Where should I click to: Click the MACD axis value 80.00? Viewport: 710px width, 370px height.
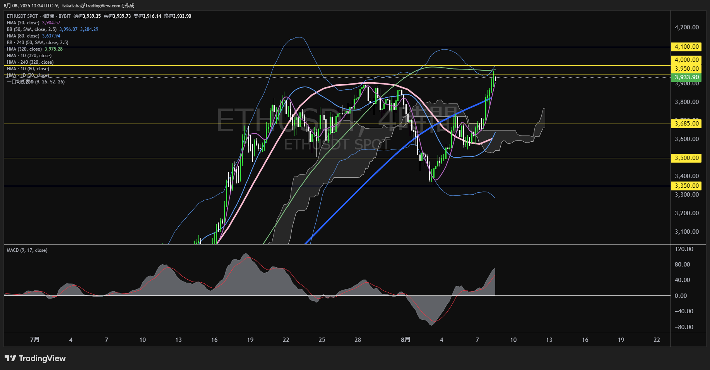tap(683, 265)
